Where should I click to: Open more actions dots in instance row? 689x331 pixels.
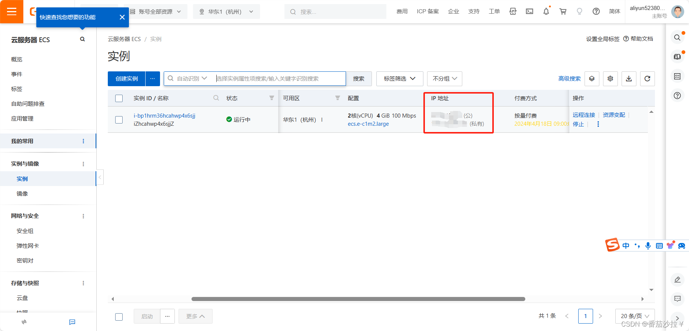coord(598,124)
